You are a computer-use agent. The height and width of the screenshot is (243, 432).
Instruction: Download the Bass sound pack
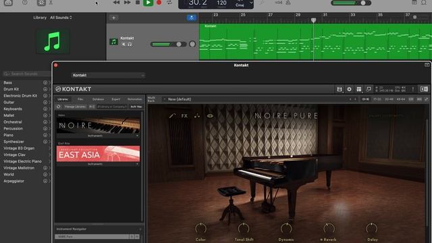coord(45,82)
